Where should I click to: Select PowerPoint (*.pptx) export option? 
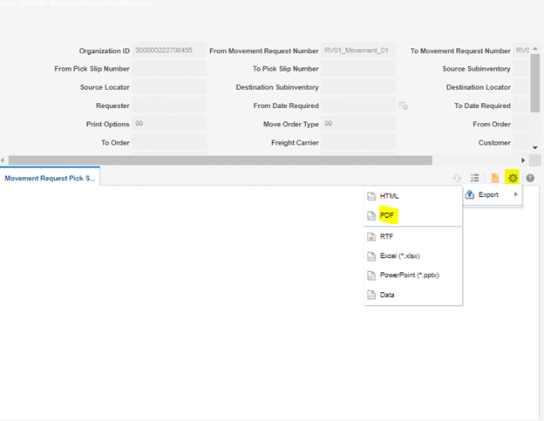point(408,275)
